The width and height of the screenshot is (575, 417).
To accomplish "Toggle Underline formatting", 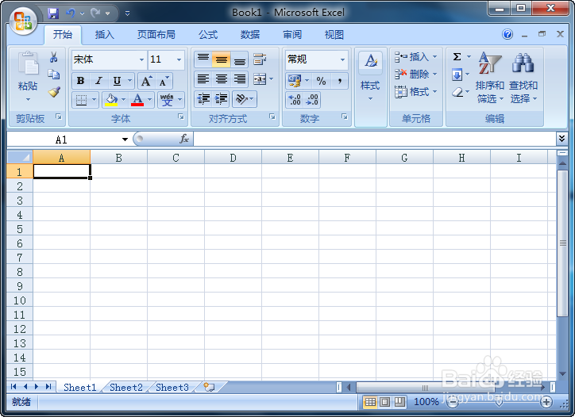I will click(117, 81).
